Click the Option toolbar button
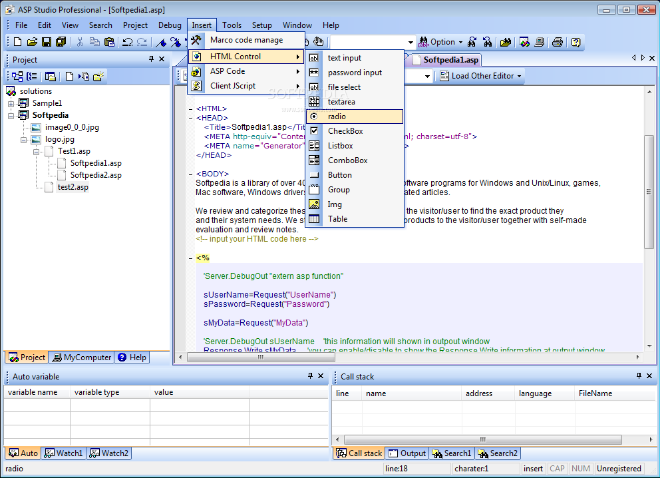Image resolution: width=660 pixels, height=478 pixels. click(x=436, y=42)
